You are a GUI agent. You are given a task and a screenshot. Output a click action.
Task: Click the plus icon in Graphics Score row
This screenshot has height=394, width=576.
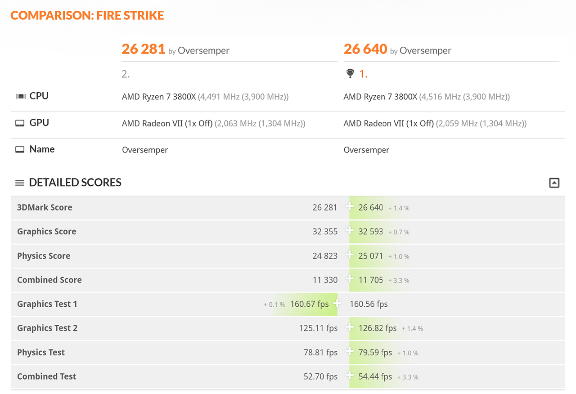click(349, 231)
